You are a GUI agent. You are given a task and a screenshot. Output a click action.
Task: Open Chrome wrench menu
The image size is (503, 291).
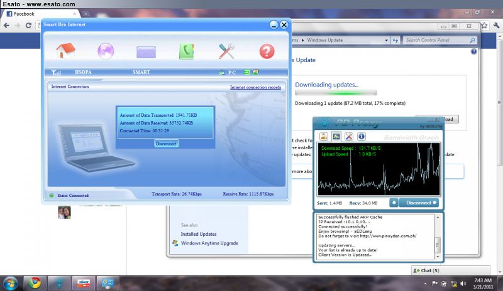tap(496, 25)
